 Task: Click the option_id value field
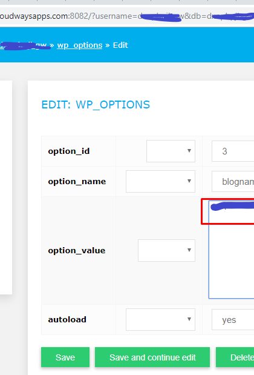[233, 151]
